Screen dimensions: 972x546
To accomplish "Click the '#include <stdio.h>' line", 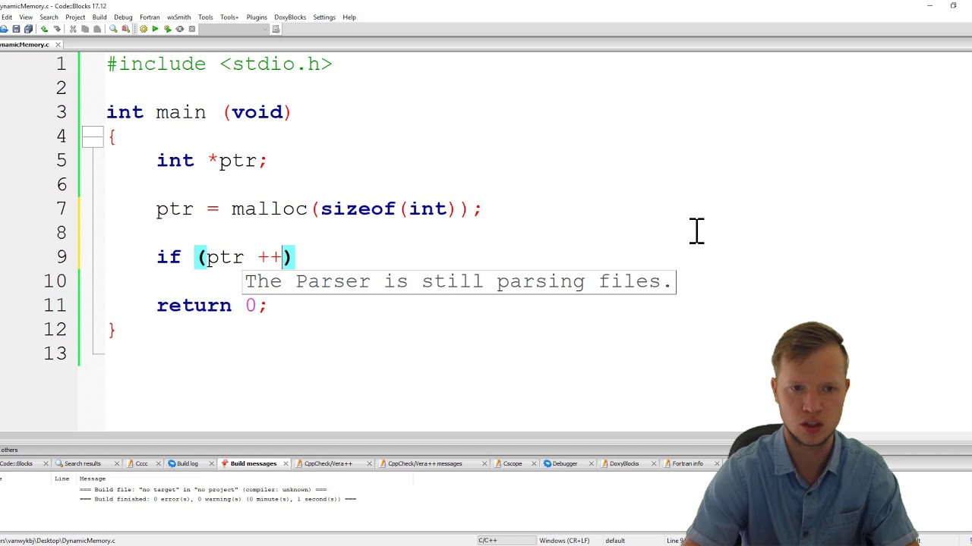I will click(219, 64).
